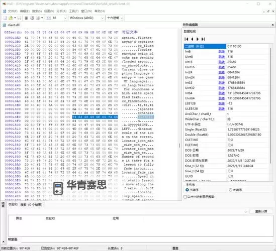Switch to the 搜索 (0 个结果) tab
The height and width of the screenshot is (251, 276).
click(x=31, y=205)
